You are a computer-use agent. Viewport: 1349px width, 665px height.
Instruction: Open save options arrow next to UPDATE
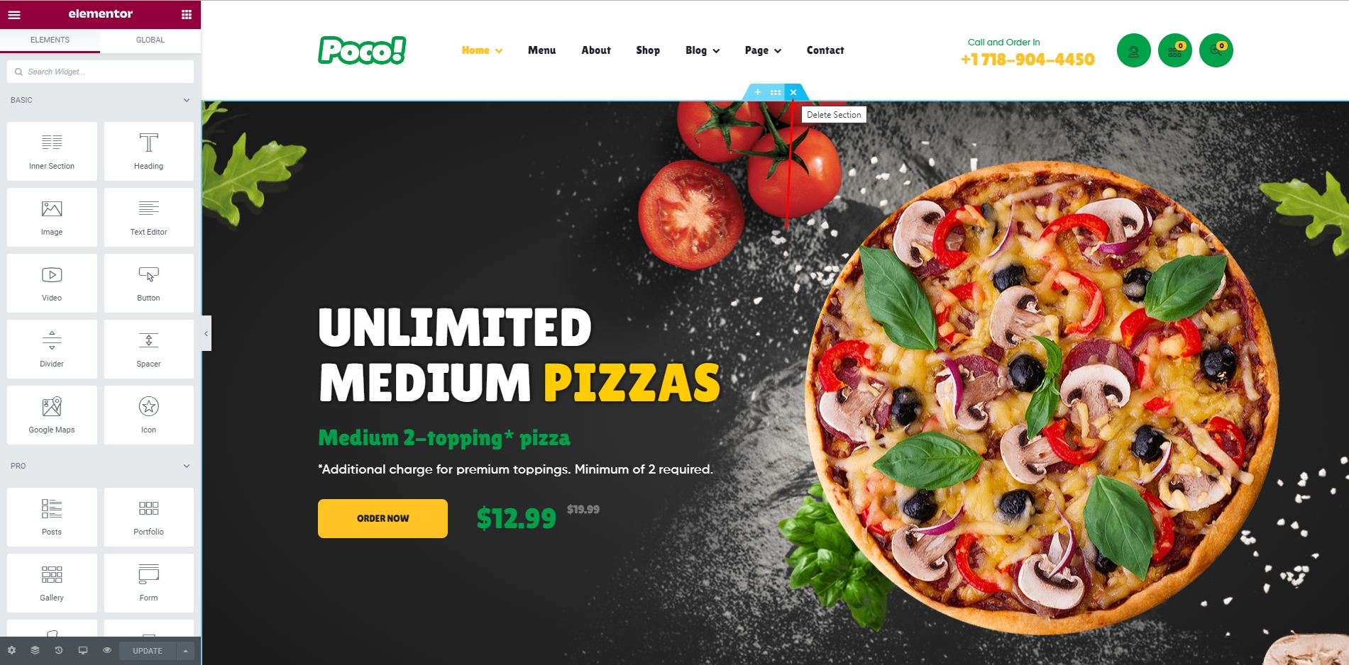pyautogui.click(x=186, y=651)
